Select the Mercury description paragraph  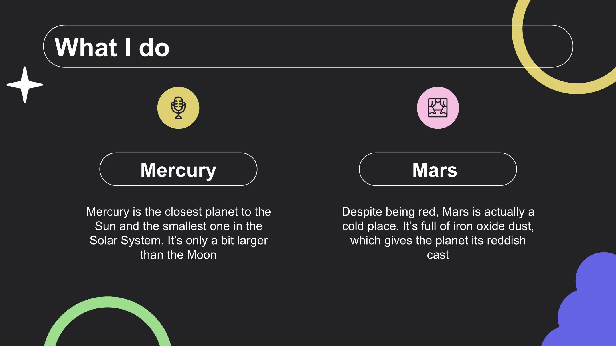(x=179, y=233)
